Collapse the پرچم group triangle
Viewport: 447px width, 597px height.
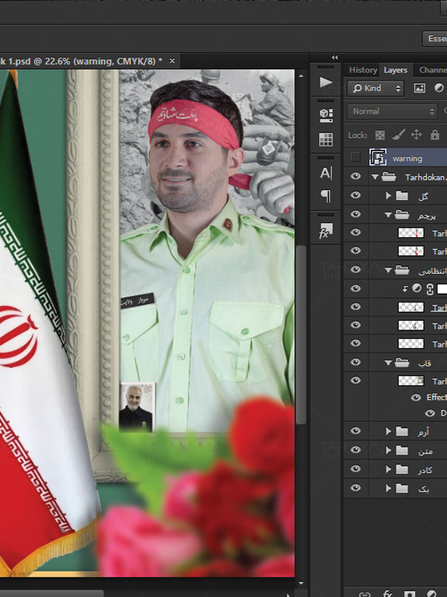(x=388, y=215)
